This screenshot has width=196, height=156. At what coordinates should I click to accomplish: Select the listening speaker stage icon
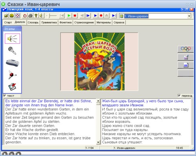tap(12, 39)
